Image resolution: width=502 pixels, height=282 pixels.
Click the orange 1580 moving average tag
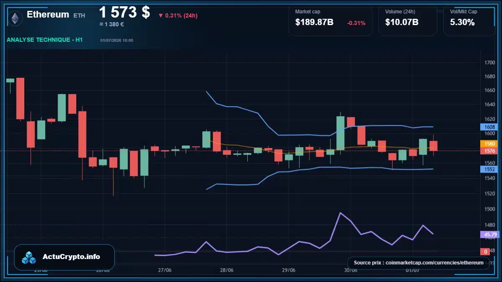[x=489, y=143]
